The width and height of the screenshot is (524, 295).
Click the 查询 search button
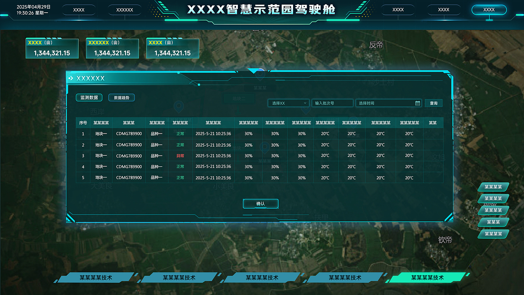coord(434,103)
